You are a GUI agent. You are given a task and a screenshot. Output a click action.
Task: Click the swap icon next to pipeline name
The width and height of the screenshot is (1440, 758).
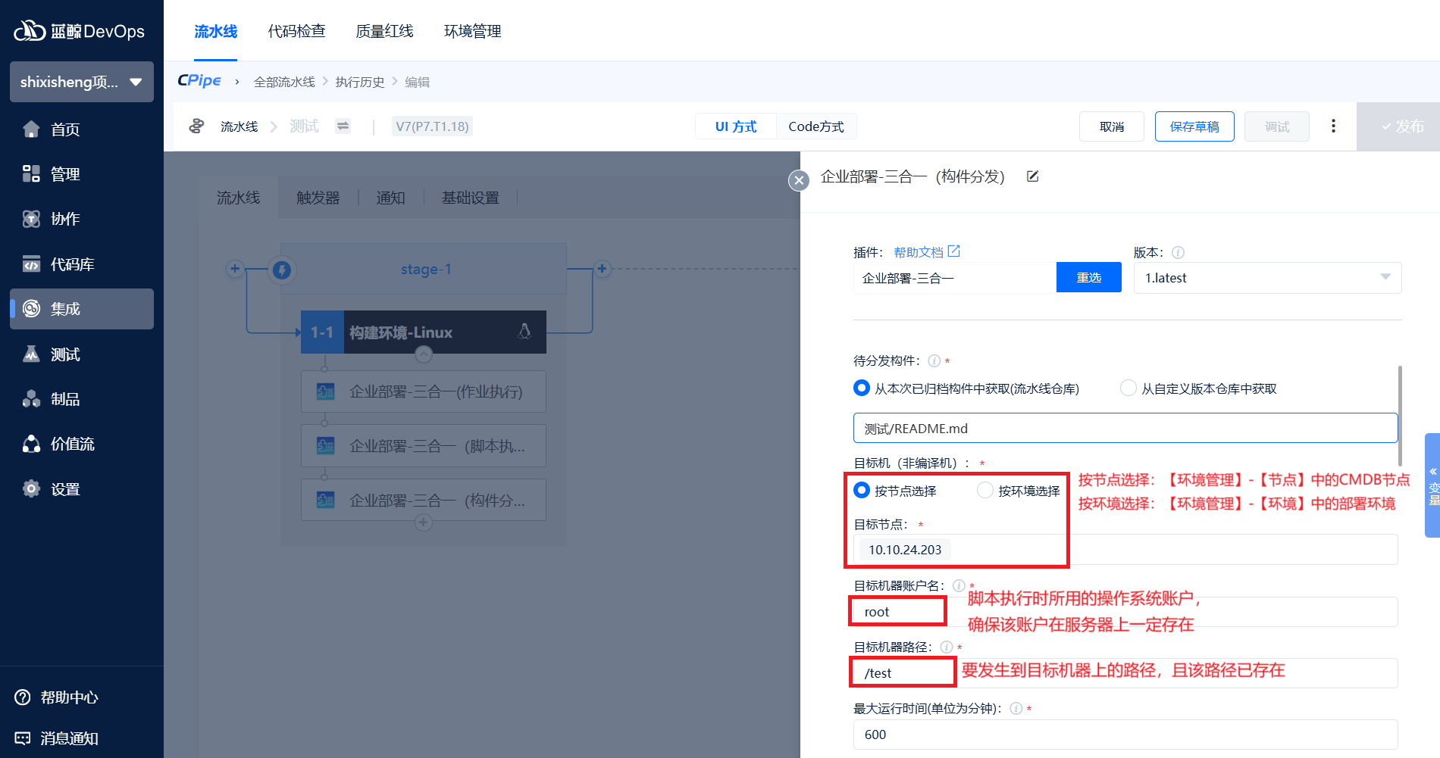pyautogui.click(x=343, y=126)
